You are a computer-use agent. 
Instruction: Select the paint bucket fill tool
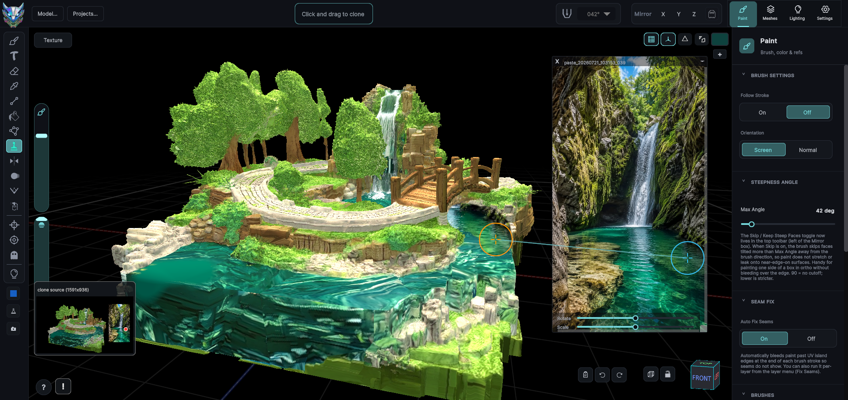(x=14, y=116)
